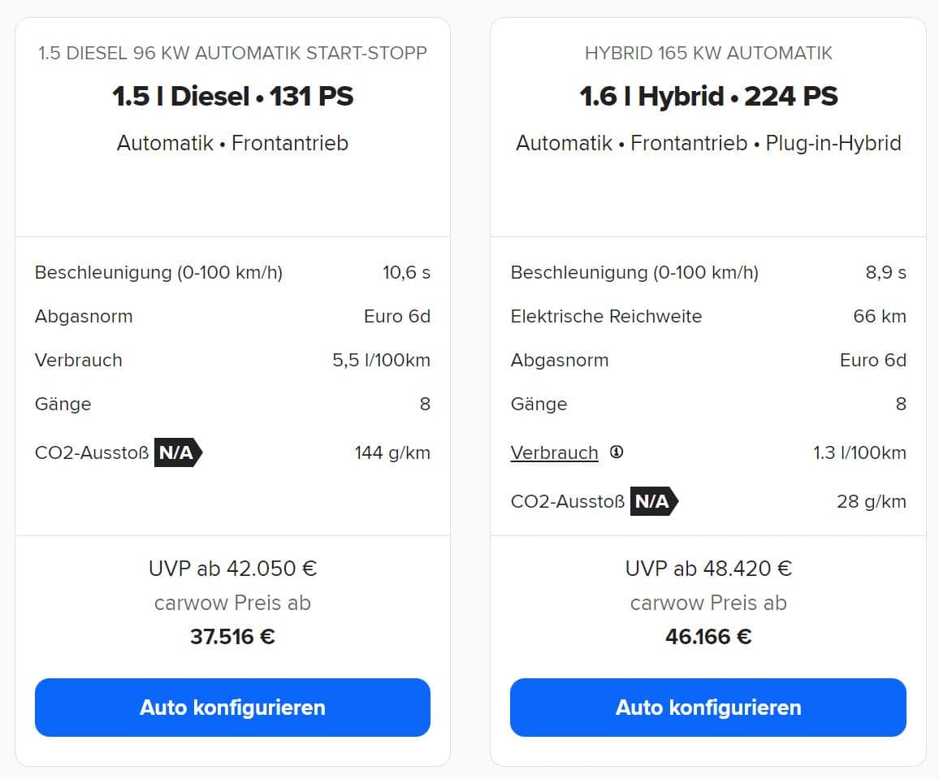Select the 1.5 l Diesel 131 PS heading

(232, 96)
